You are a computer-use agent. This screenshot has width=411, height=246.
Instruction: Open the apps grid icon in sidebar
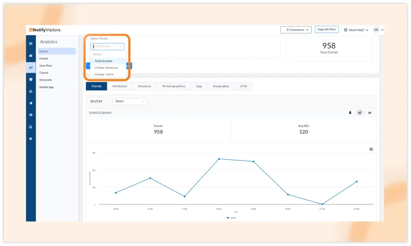click(31, 43)
